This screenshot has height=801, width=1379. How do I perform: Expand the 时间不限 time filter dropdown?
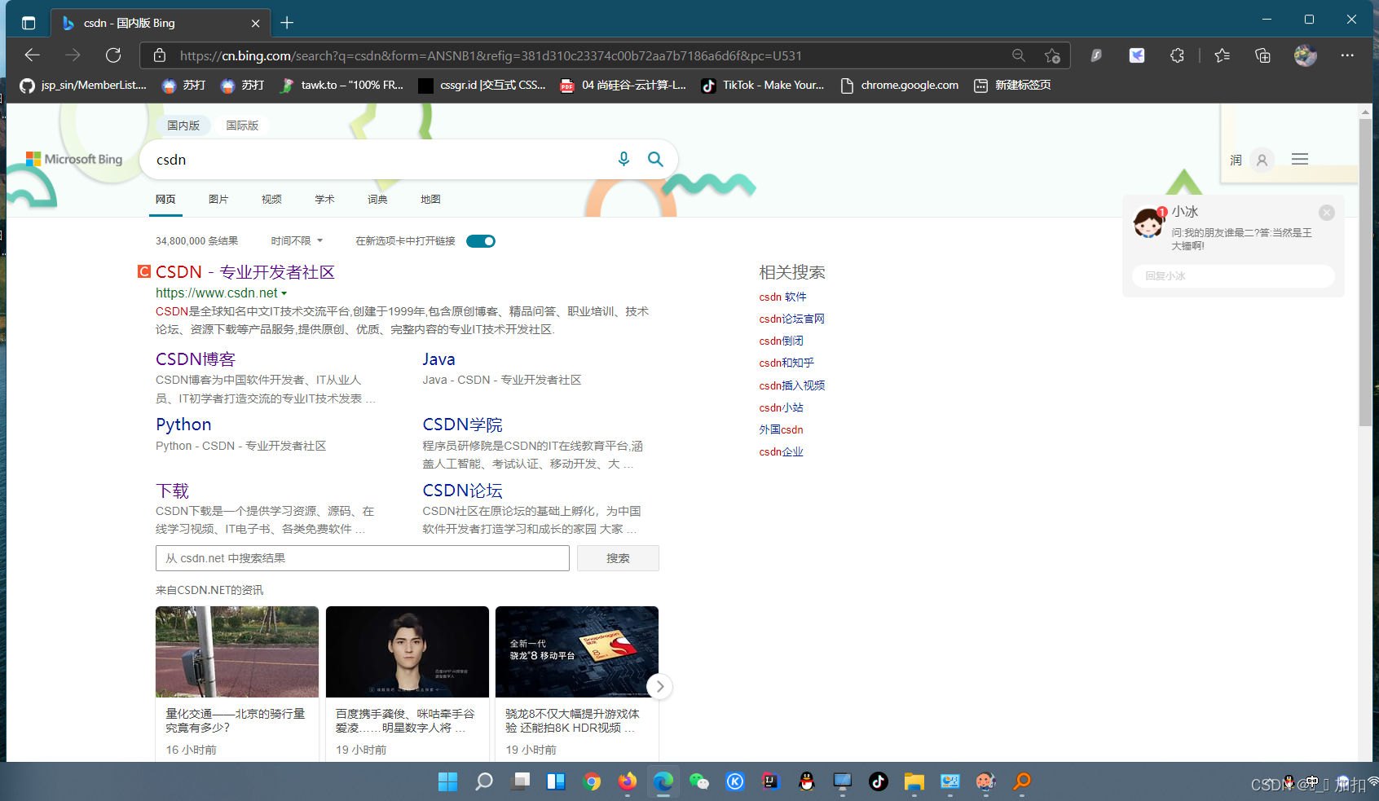297,241
